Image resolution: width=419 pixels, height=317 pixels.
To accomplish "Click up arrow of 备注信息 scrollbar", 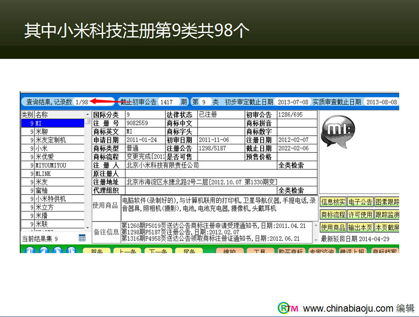I will click(x=316, y=225).
